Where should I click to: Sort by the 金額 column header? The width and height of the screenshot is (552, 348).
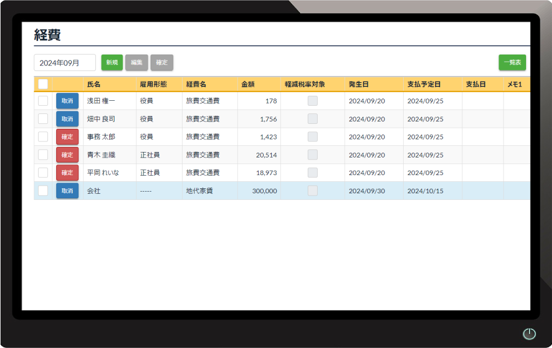click(248, 85)
